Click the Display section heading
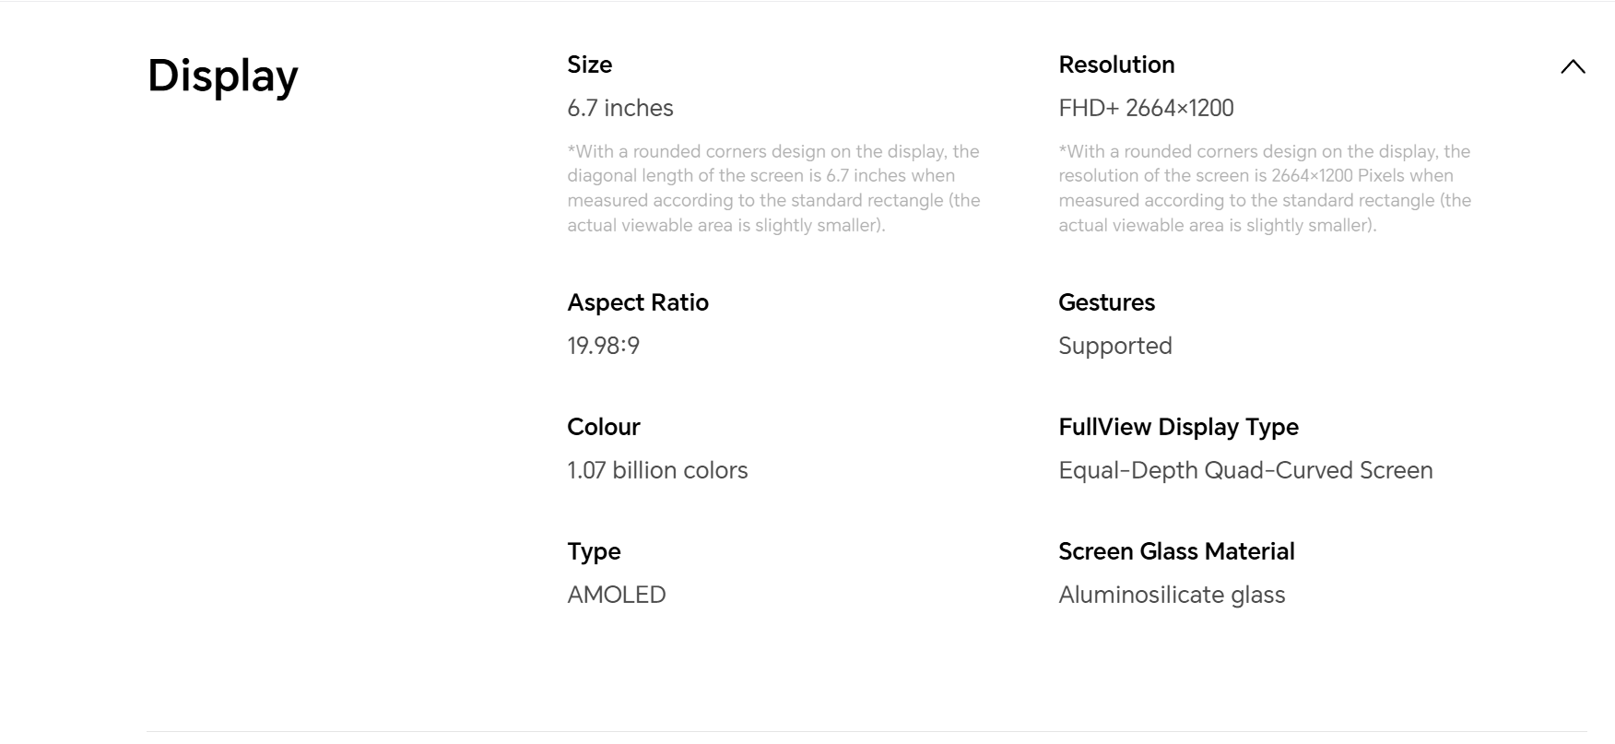 pos(223,77)
